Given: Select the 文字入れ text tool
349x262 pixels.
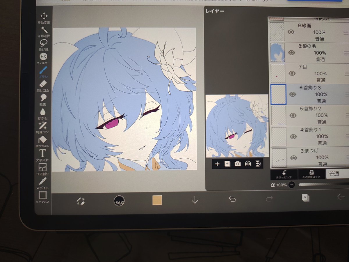Looking at the screenshot, I should tap(42, 156).
